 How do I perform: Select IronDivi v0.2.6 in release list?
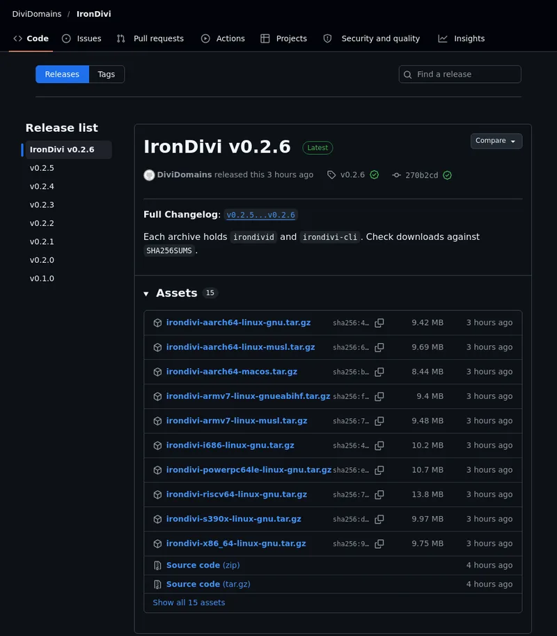[68, 150]
